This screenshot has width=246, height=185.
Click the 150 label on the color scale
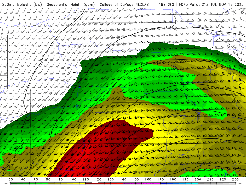[136, 179]
